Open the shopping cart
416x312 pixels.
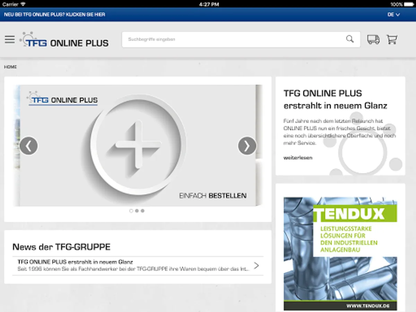(x=392, y=40)
